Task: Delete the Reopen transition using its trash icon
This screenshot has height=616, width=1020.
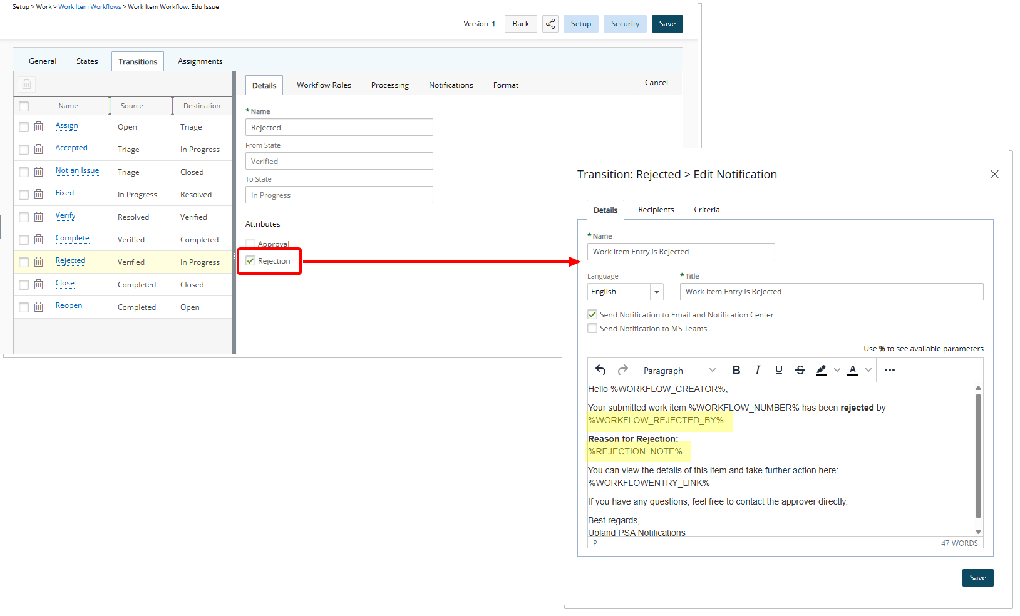Action: click(x=39, y=306)
